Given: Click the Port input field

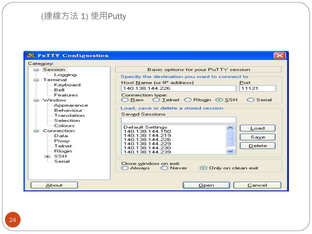Looking at the screenshot, I should 258,89.
